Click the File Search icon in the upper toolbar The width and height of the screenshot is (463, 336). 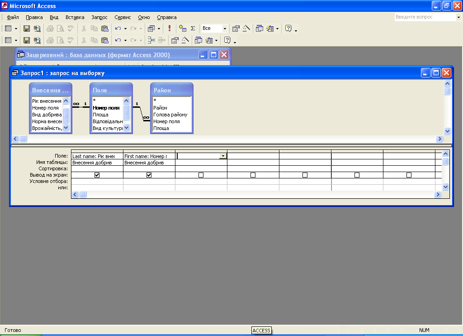(x=37, y=29)
